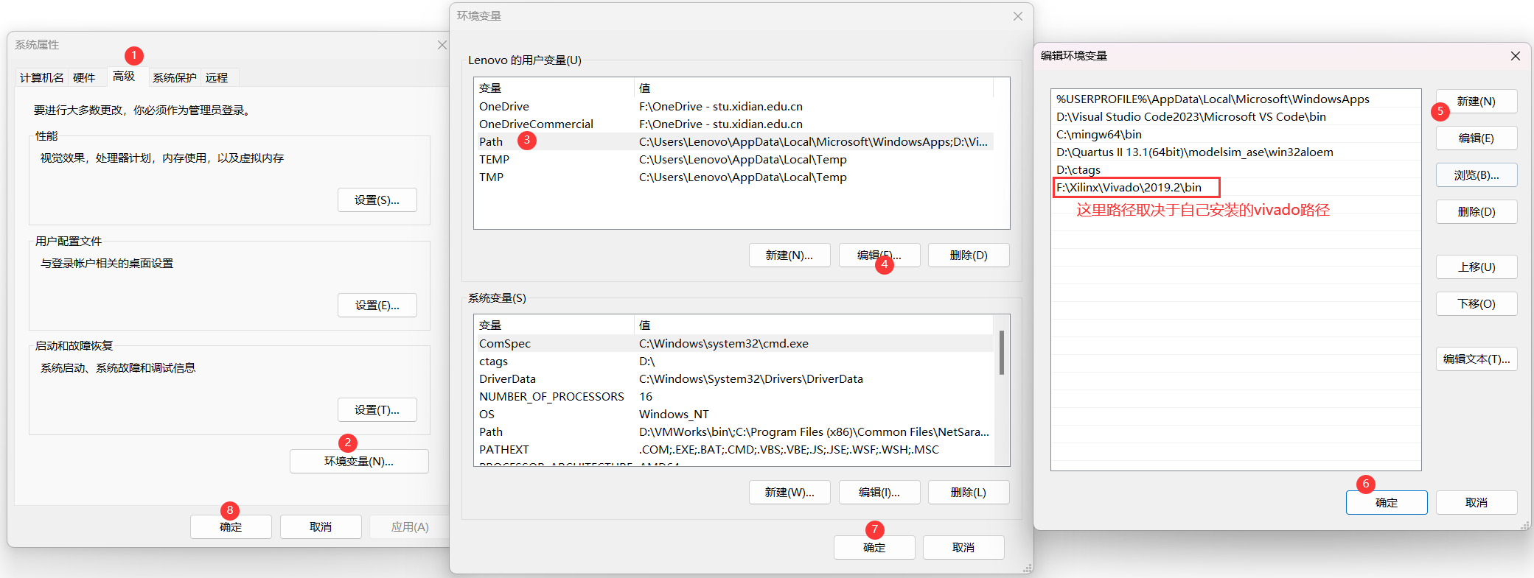Screen dimensions: 1534x578
Task: Select the %USERPROFILE% WindowsApps path entry
Action: coord(1235,99)
